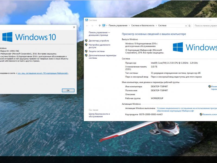
Task: Refresh the System control panel page
Action: [189, 26]
